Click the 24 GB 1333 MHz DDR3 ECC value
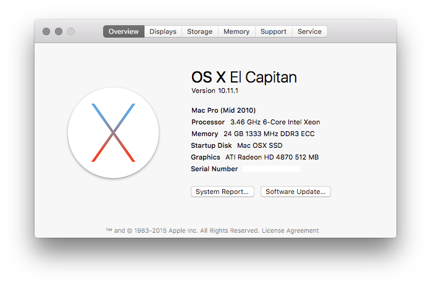431x287 pixels. 269,134
